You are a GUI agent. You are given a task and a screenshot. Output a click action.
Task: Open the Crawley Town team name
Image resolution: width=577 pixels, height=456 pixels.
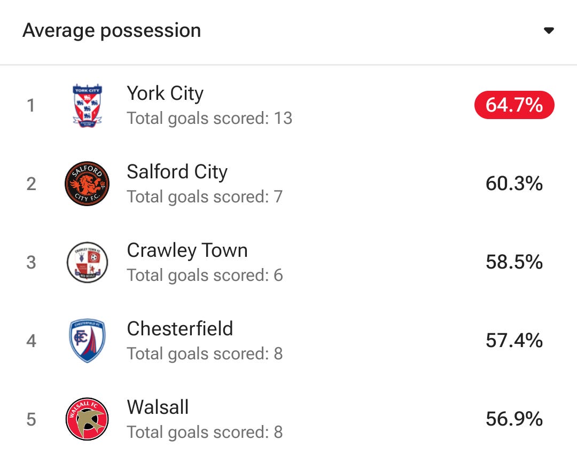point(188,250)
